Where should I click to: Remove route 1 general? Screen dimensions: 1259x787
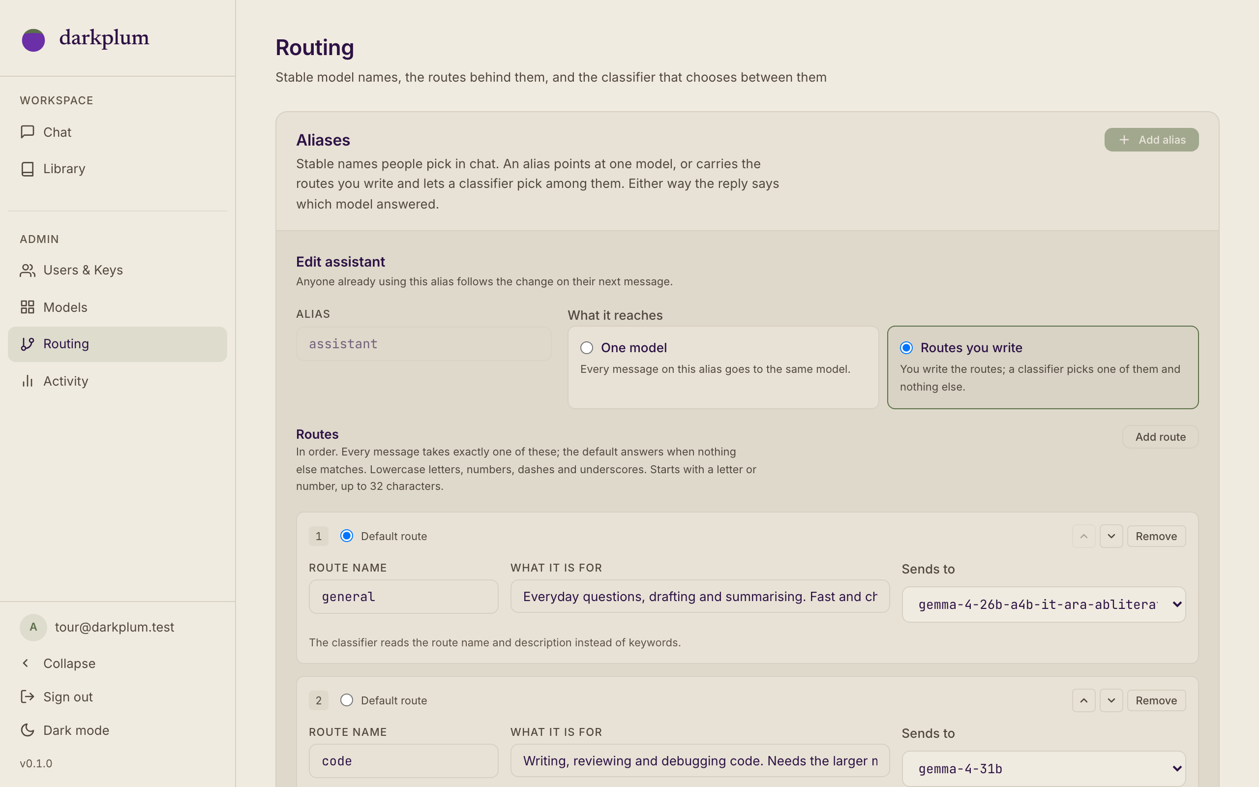(1156, 536)
